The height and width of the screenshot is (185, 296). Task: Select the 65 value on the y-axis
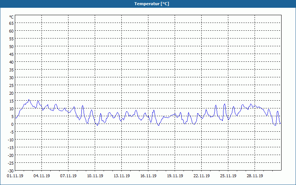tap(11, 23)
